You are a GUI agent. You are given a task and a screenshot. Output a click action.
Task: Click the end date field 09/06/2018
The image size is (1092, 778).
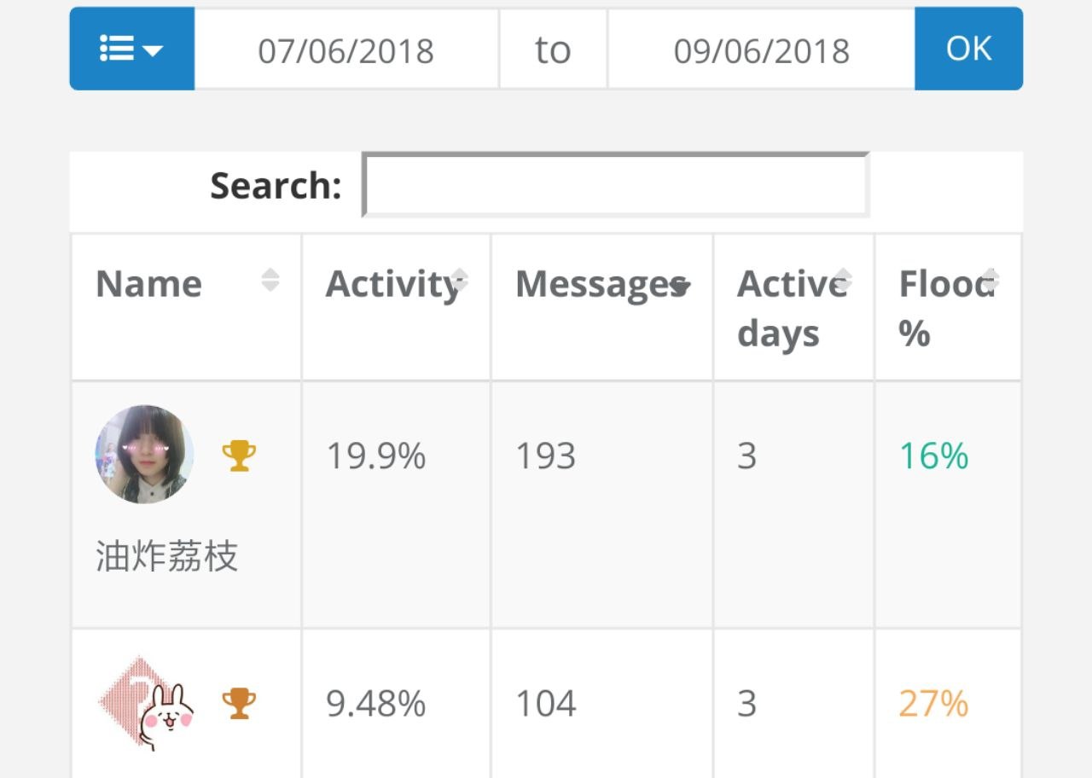(761, 50)
